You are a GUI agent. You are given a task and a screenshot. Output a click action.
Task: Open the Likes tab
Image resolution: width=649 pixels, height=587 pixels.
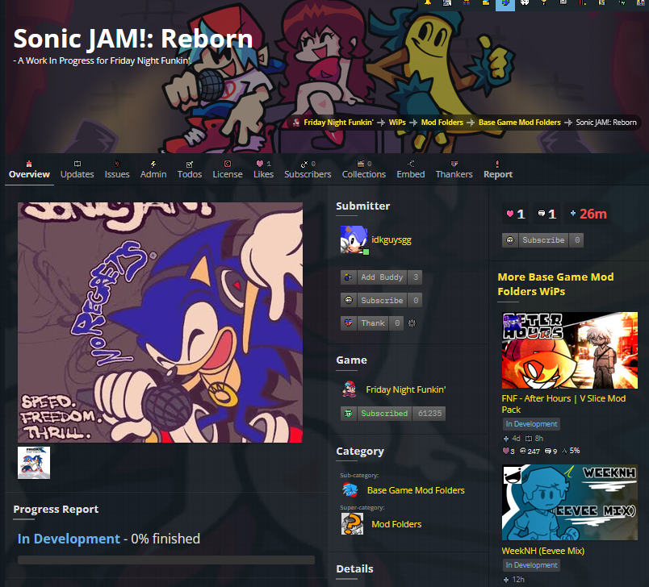(263, 170)
